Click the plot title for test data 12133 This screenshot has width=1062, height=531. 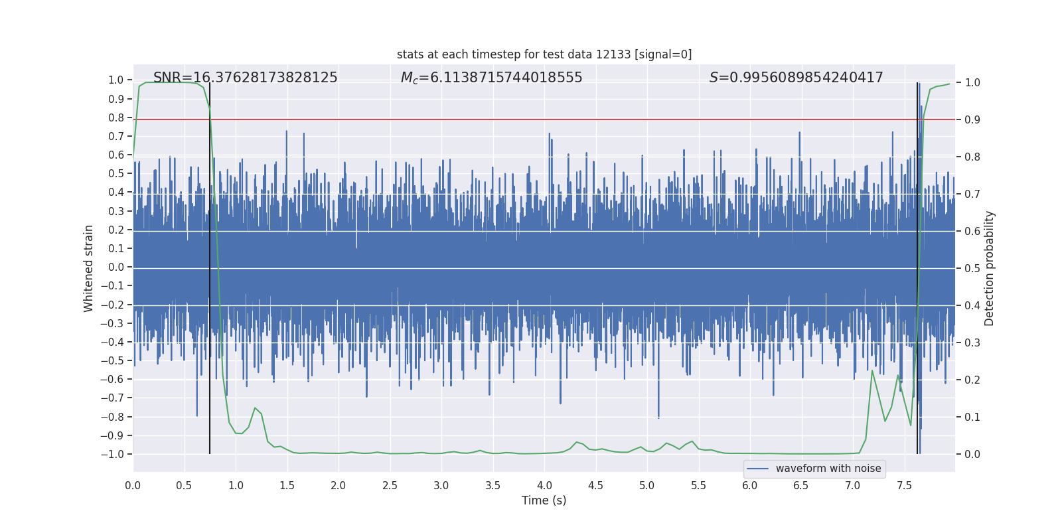[544, 54]
